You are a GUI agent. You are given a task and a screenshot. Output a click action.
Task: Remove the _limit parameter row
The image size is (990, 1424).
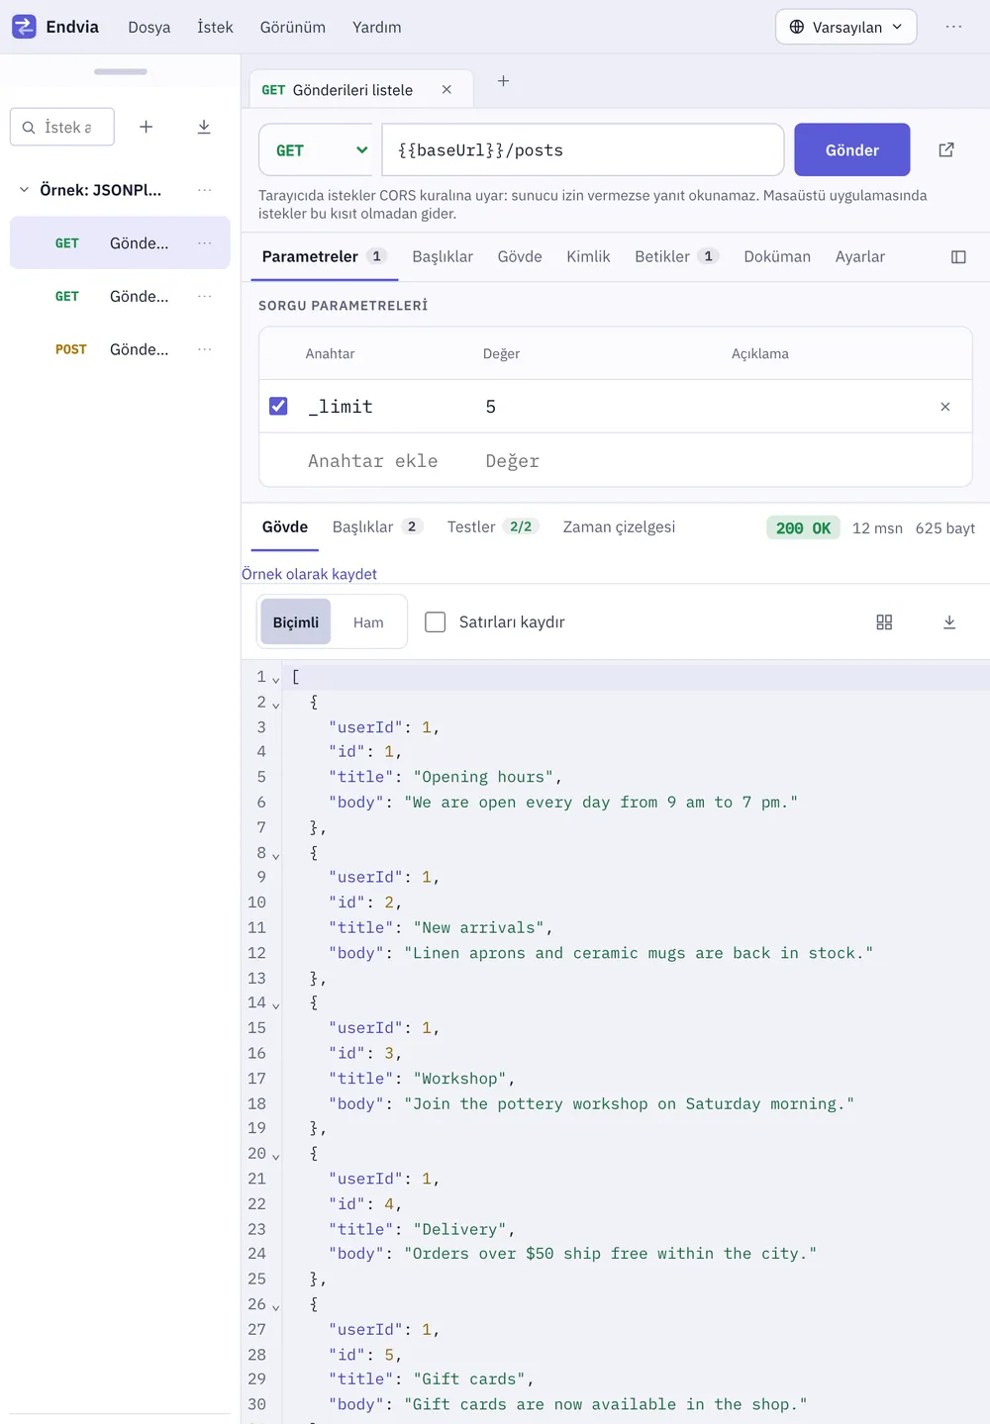tap(945, 407)
